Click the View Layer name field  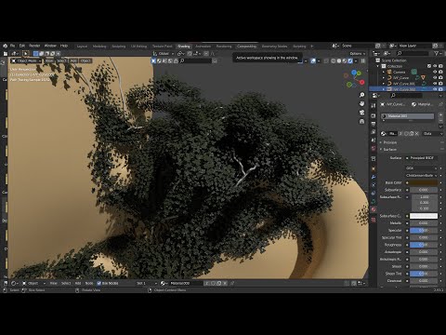tap(413, 46)
